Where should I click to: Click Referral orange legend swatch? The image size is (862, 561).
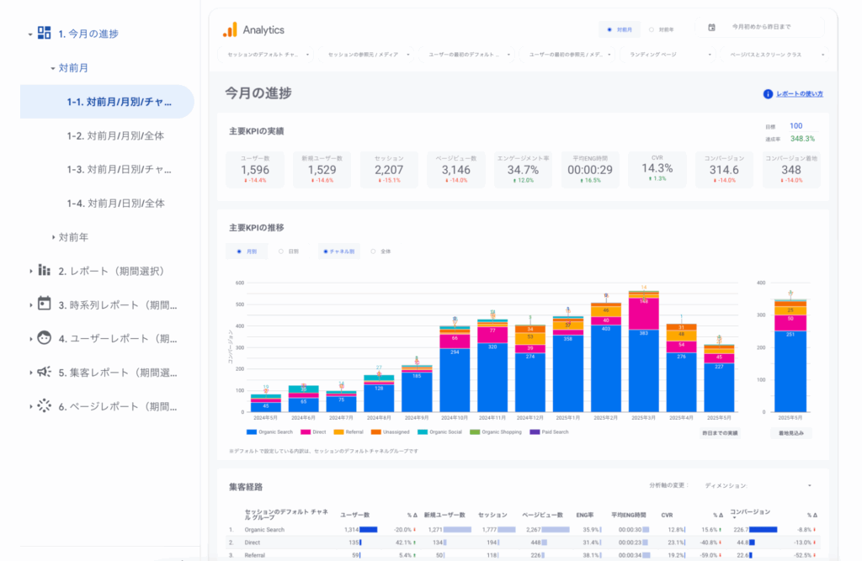pyautogui.click(x=338, y=432)
